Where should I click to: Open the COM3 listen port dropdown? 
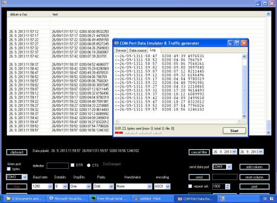click(25, 177)
